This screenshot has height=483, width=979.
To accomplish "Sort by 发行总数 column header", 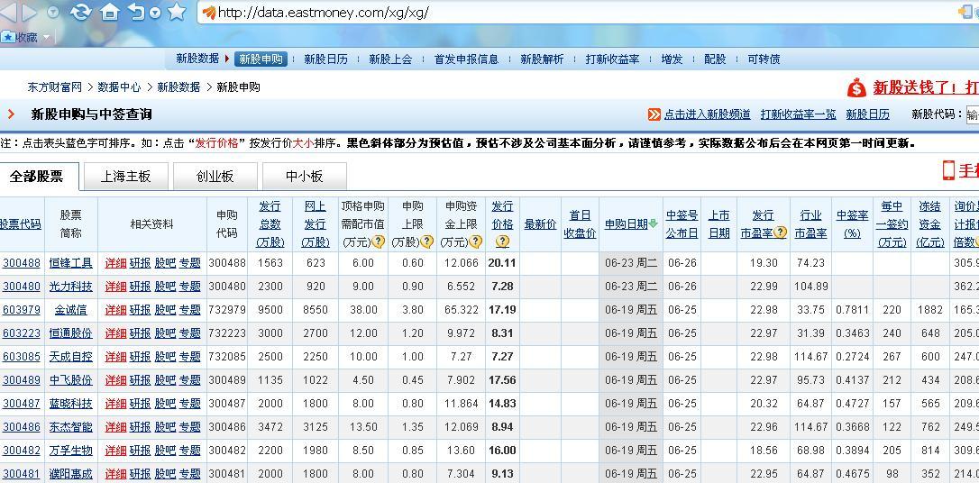I will 270,223.
